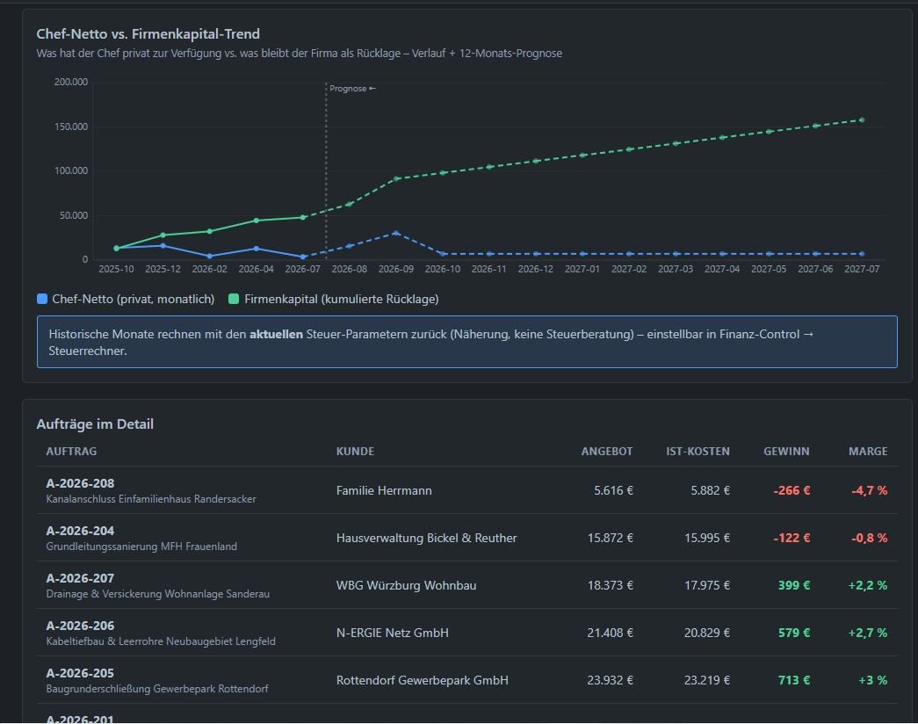Click the Firmenkapital data point at 2027-07
The image size is (918, 724).
point(862,120)
